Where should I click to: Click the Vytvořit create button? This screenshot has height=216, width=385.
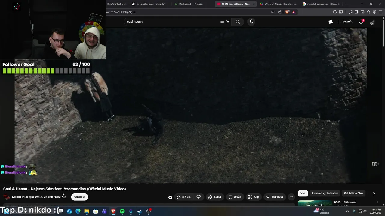345,22
